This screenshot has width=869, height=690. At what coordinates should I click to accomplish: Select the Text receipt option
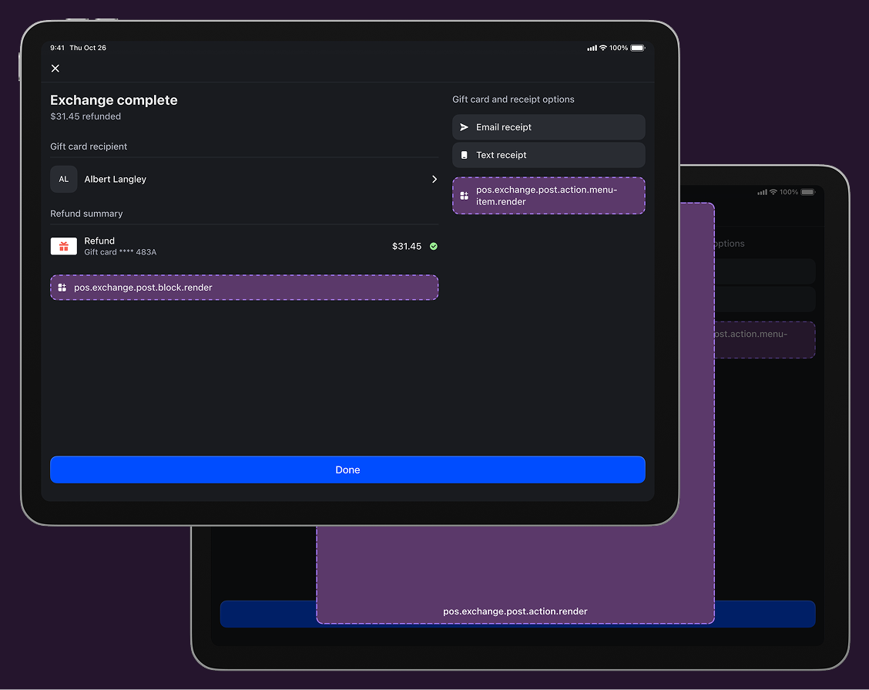pos(549,155)
